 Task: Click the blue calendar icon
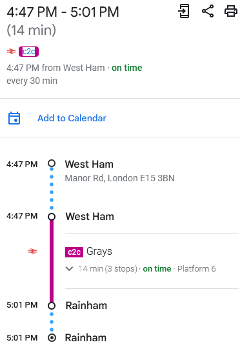[x=14, y=118]
